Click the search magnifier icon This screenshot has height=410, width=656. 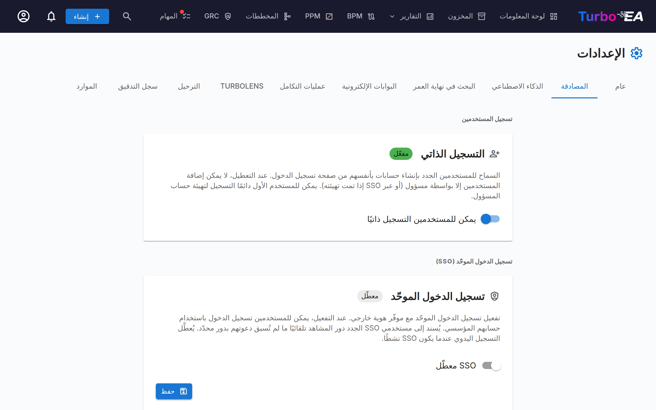tap(127, 16)
